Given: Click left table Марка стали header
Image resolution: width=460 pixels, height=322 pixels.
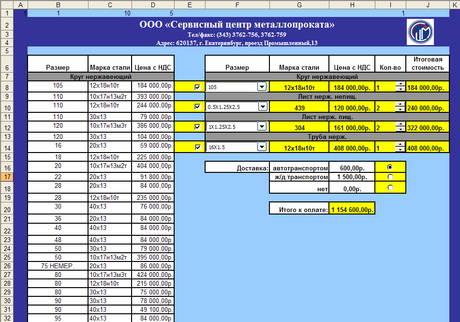Looking at the screenshot, I should pos(110,63).
